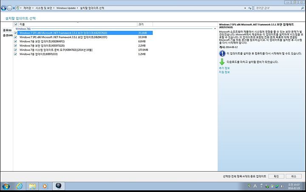Focus the 제어판 검색 search box

click(x=277, y=8)
